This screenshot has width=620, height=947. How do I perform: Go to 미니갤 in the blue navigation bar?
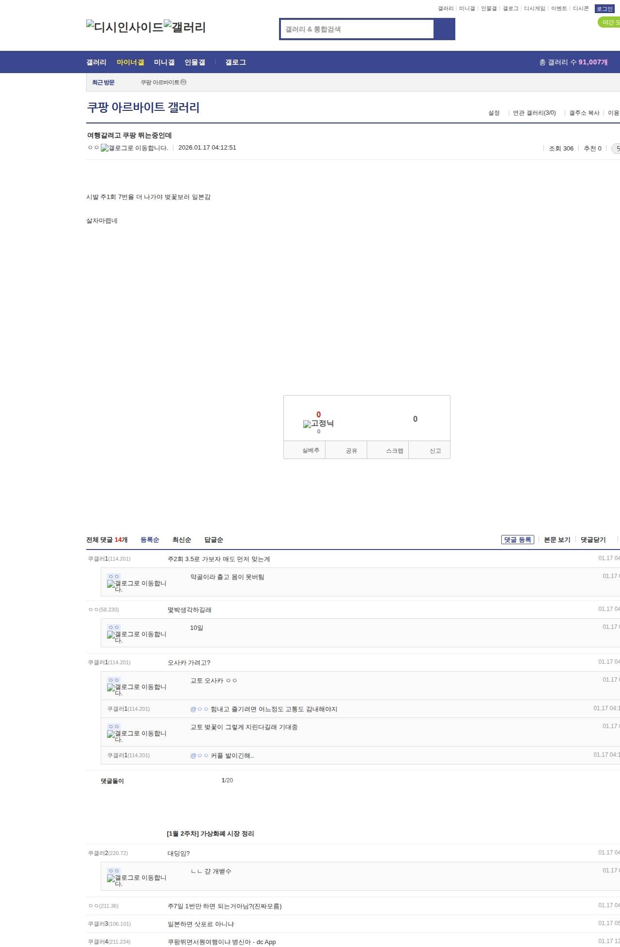pos(164,62)
